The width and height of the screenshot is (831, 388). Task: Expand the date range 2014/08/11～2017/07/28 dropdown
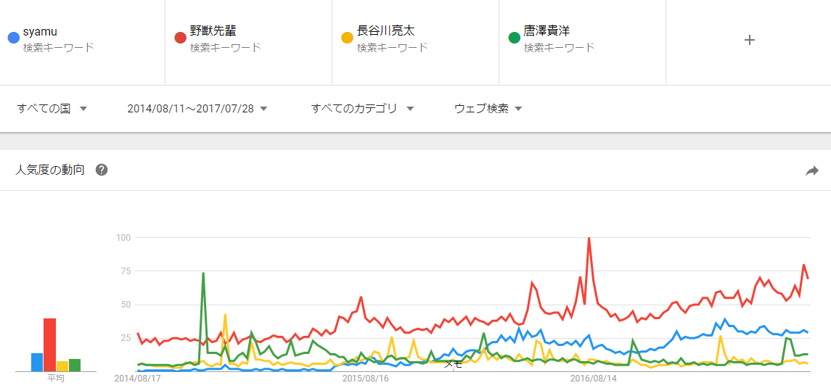(x=197, y=109)
